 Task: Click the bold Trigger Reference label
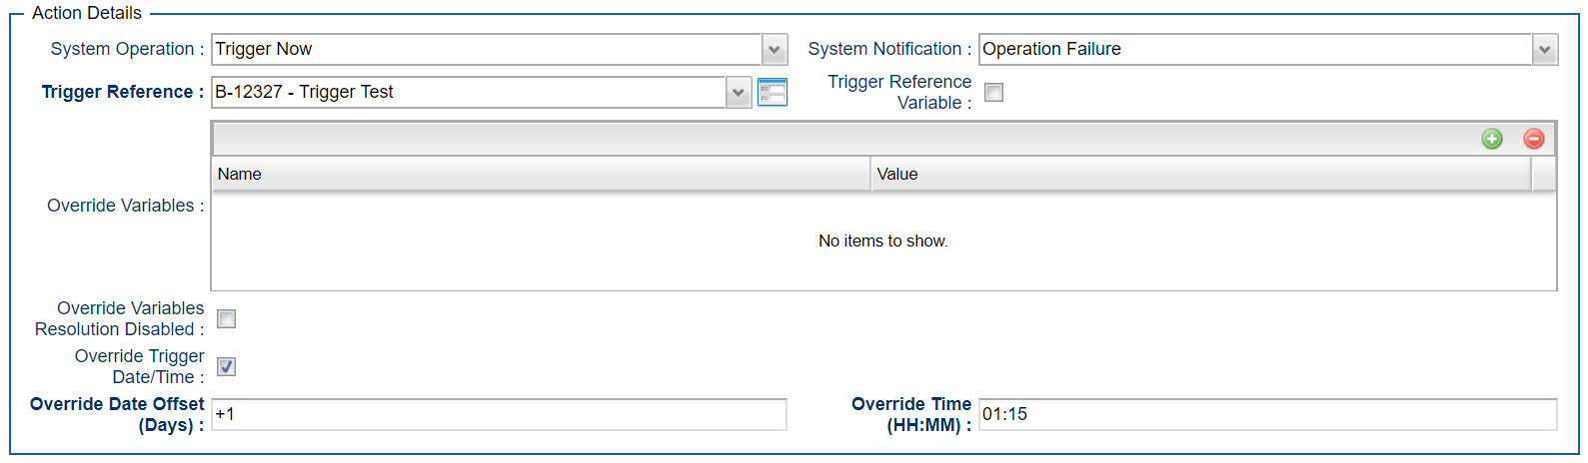[x=122, y=92]
